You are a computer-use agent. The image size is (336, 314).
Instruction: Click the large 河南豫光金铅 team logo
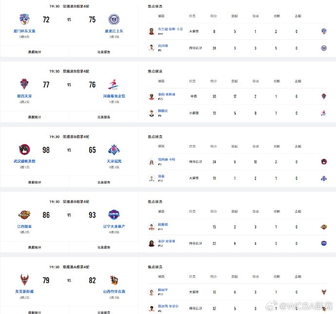click(113, 84)
